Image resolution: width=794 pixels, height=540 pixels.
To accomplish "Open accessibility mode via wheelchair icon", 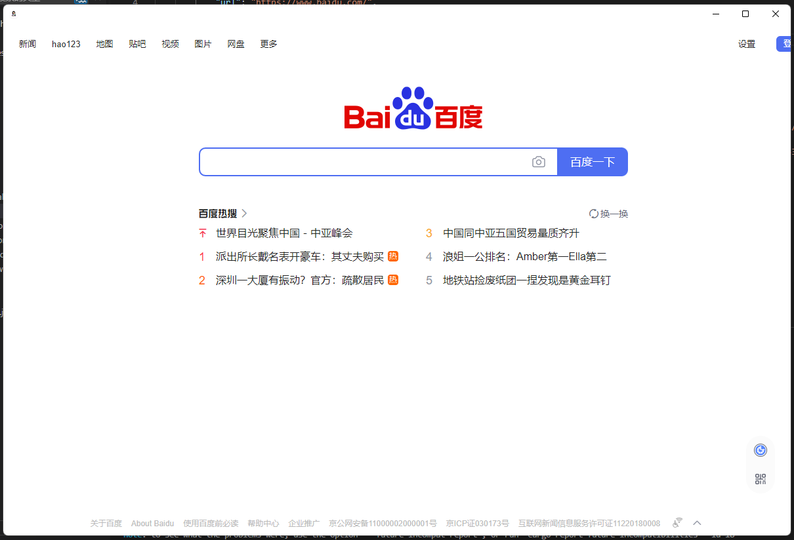I will (x=677, y=522).
